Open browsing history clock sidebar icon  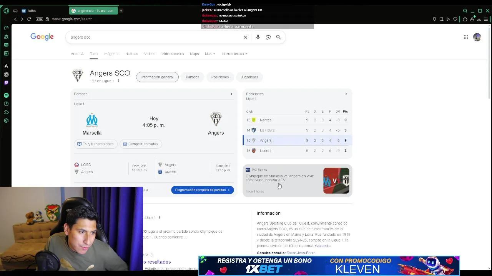click(x=6, y=104)
